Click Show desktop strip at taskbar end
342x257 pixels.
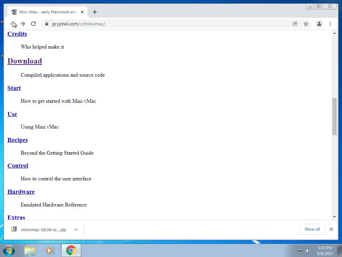tap(340, 250)
